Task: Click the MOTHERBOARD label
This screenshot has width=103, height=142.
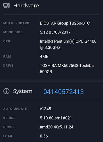Action: (16, 23)
